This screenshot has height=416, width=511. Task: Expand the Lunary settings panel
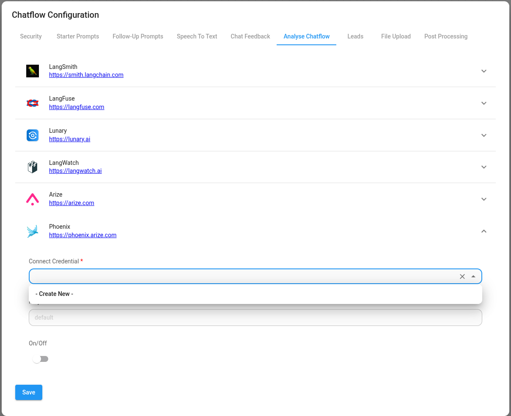coord(484,135)
